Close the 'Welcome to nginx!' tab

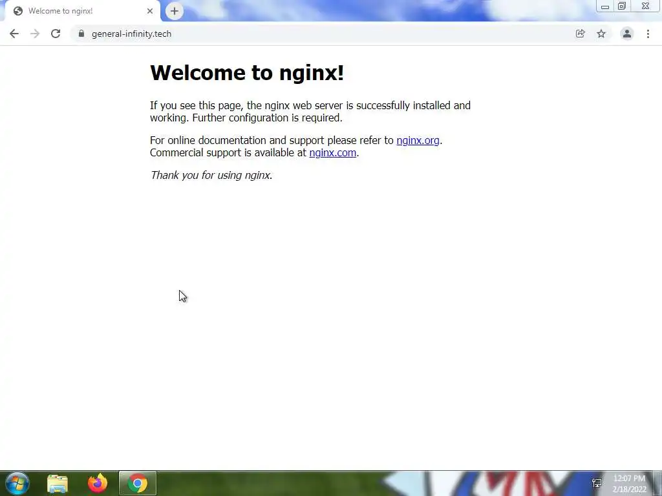pyautogui.click(x=150, y=11)
